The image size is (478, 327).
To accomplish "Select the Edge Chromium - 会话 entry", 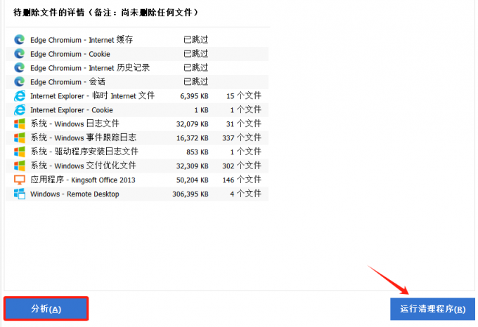I will [137, 82].
